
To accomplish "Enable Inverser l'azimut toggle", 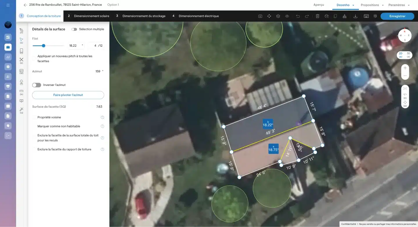I will click(x=37, y=85).
